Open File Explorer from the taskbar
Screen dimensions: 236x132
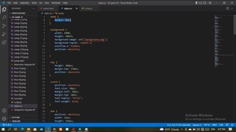(29, 129)
